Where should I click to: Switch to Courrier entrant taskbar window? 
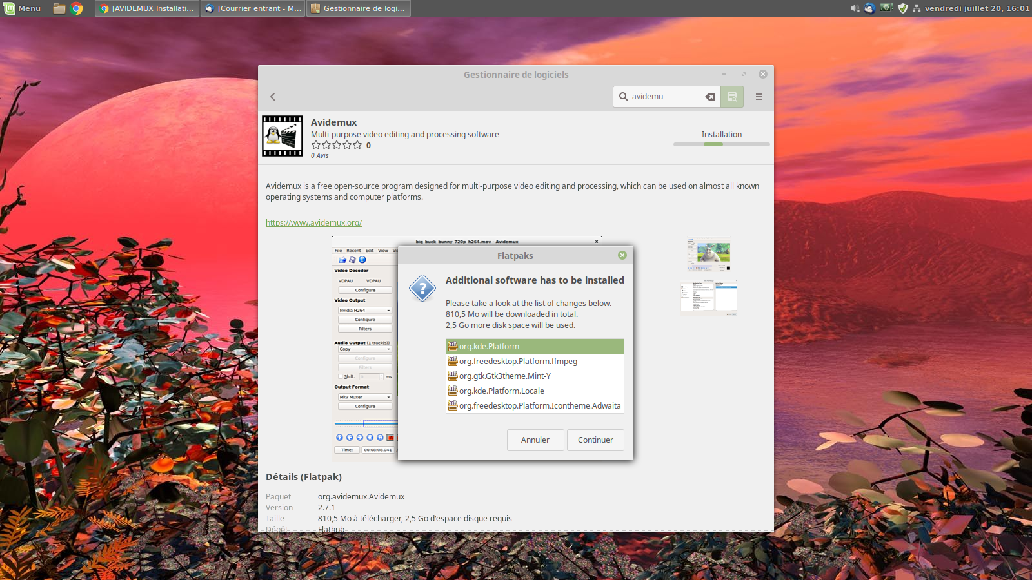tap(253, 8)
